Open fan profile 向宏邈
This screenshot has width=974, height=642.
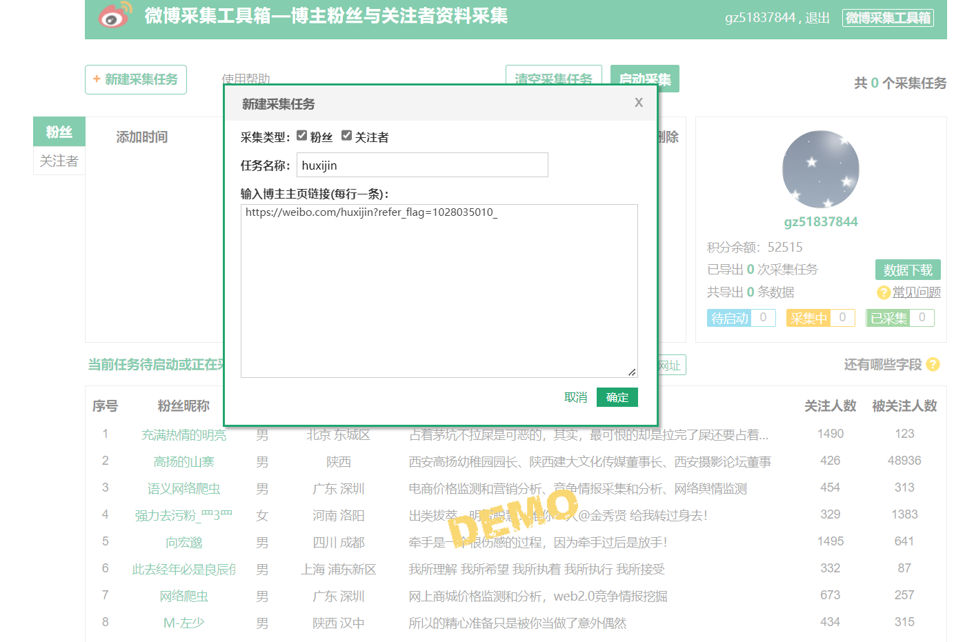[183, 542]
